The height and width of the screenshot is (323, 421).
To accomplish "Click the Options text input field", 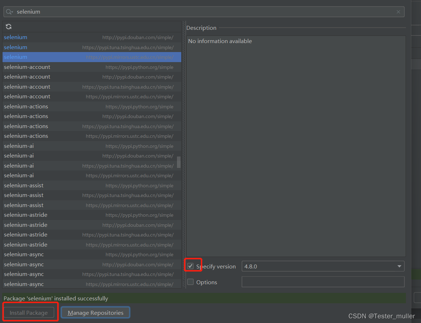I will coord(323,282).
